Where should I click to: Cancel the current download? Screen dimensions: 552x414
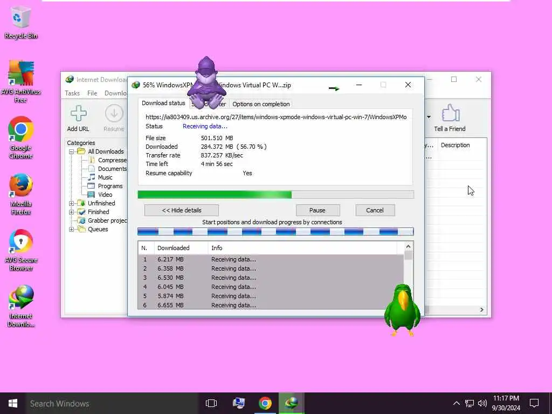coord(375,210)
